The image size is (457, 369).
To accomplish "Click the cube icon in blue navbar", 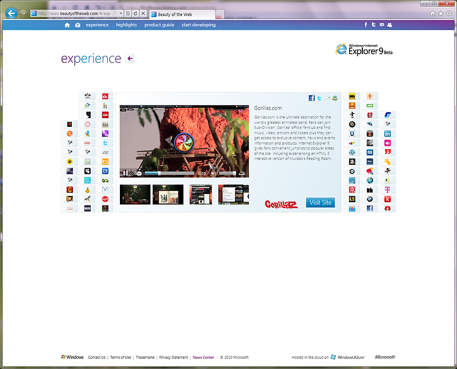I will [x=77, y=25].
